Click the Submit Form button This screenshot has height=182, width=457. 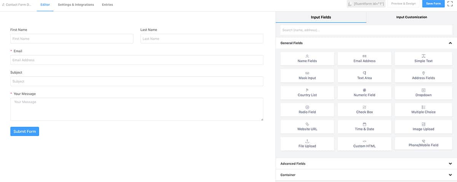tap(25, 132)
